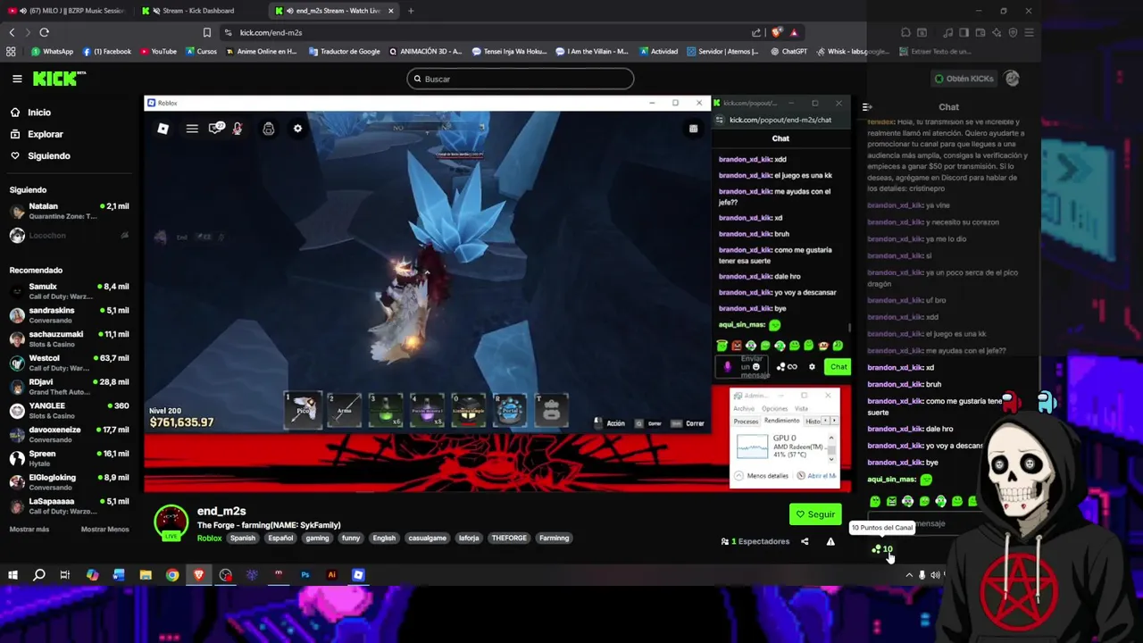Click the share stream icon
1143x643 pixels.
coord(805,541)
